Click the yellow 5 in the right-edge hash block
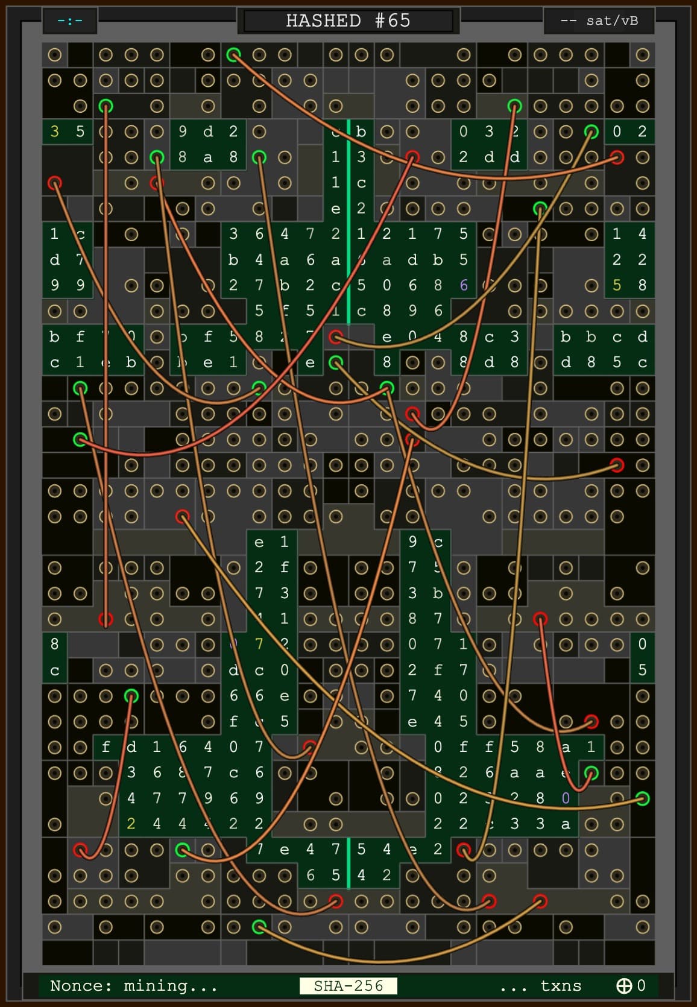Viewport: 697px width, 1007px height. click(617, 285)
